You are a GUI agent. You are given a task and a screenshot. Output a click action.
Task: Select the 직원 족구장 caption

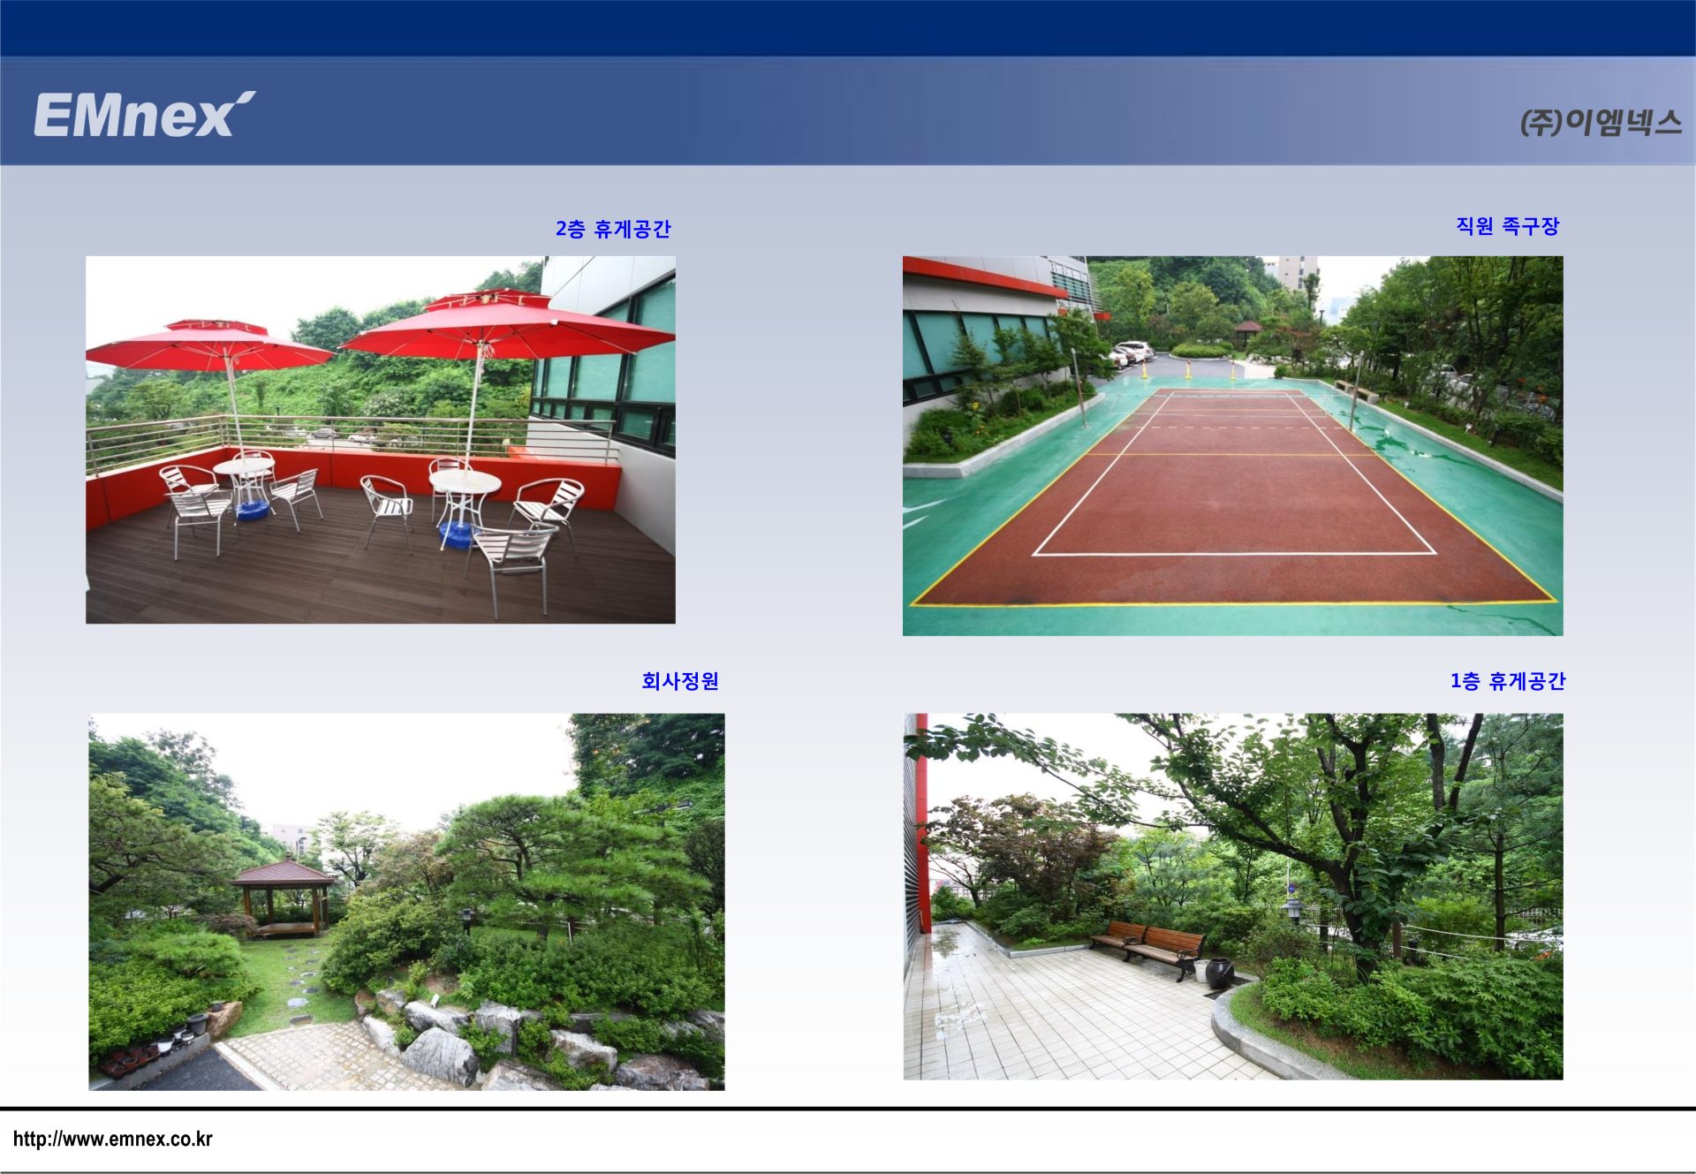pos(1508,226)
